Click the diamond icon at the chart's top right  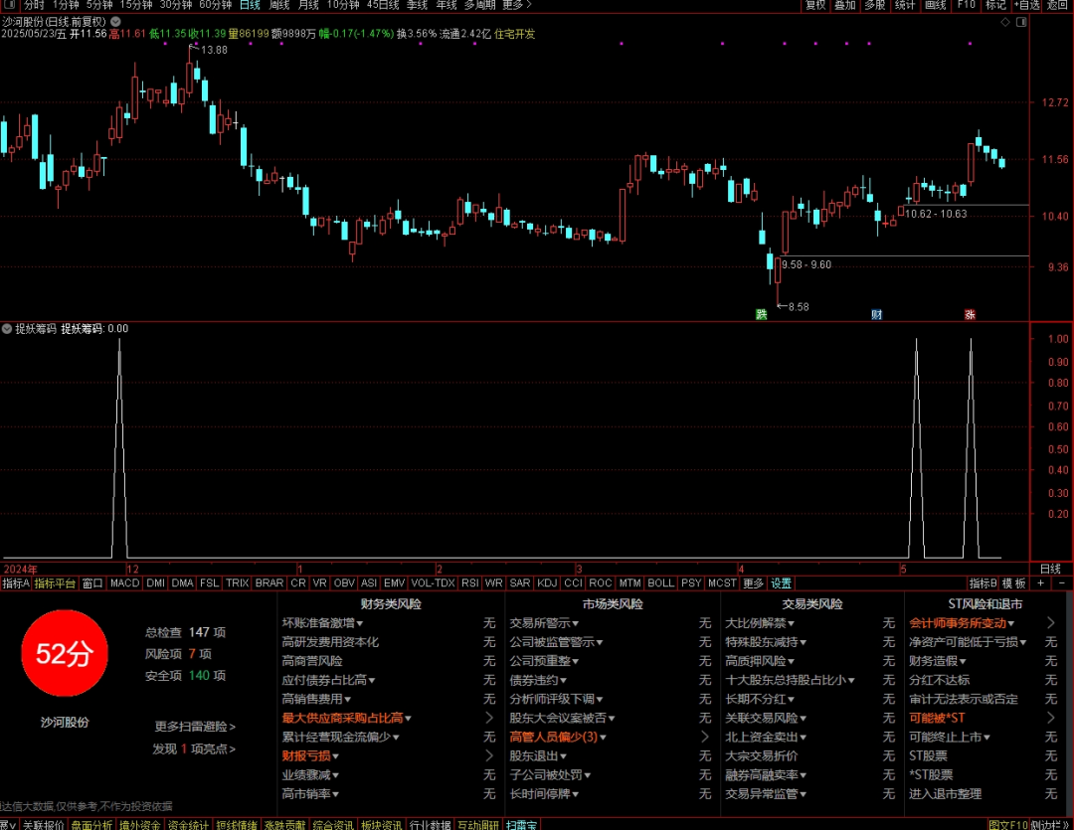click(1004, 22)
